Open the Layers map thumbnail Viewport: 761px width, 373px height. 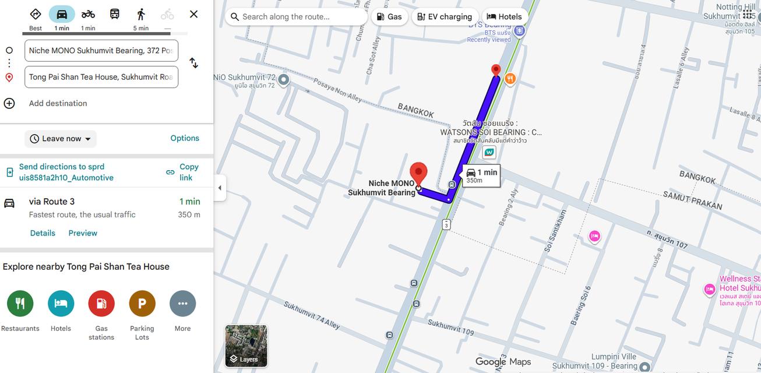(246, 346)
